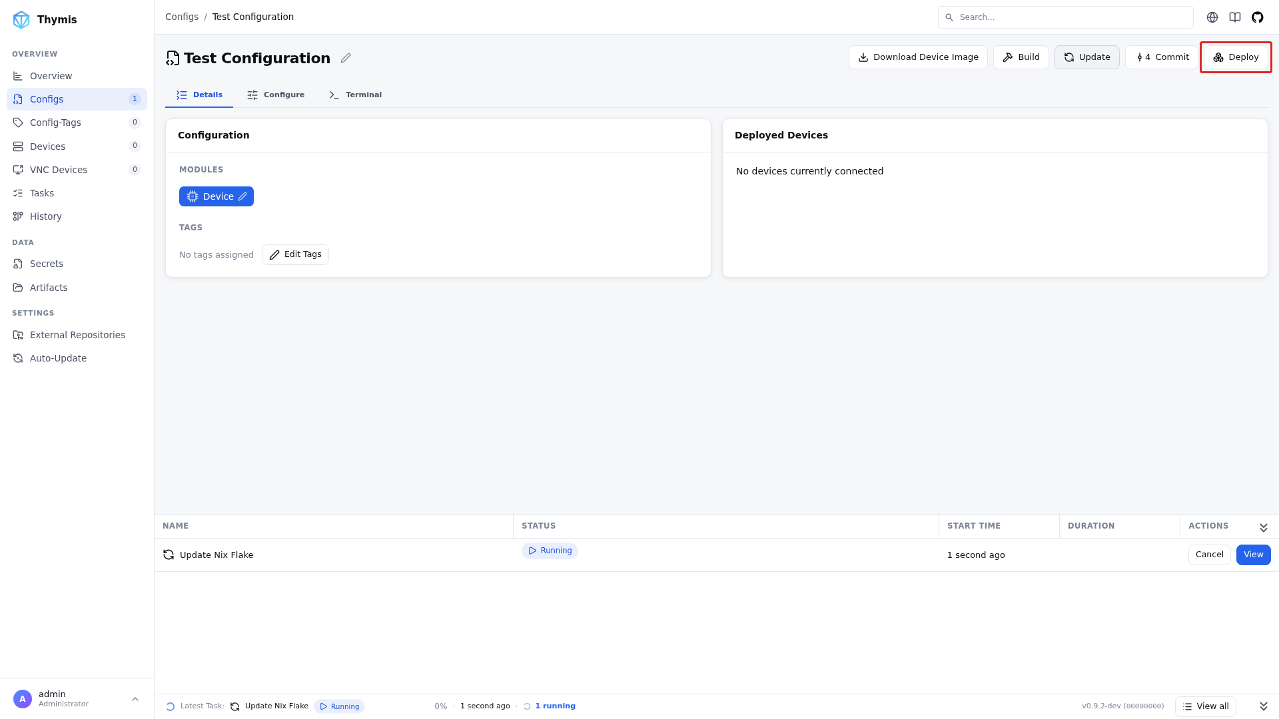This screenshot has width=1279, height=719.
Task: Click the Update Nix Flake refresh icon in task row
Action: point(169,555)
